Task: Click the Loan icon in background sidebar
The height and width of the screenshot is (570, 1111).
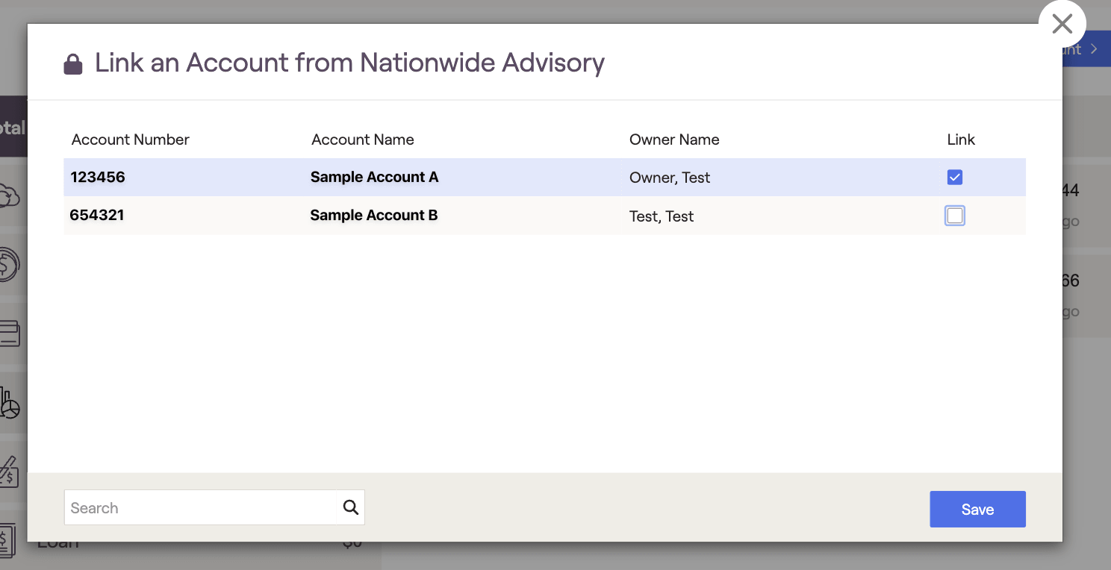Action: [7, 540]
